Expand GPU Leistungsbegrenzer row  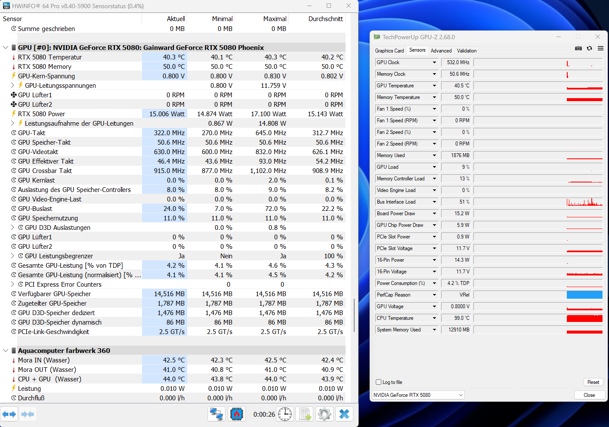tap(12, 256)
